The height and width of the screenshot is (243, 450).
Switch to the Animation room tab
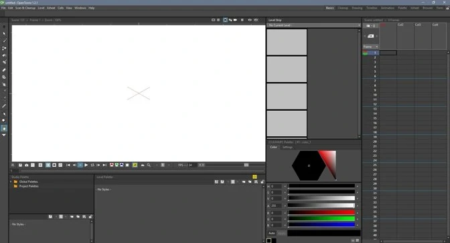pos(388,8)
